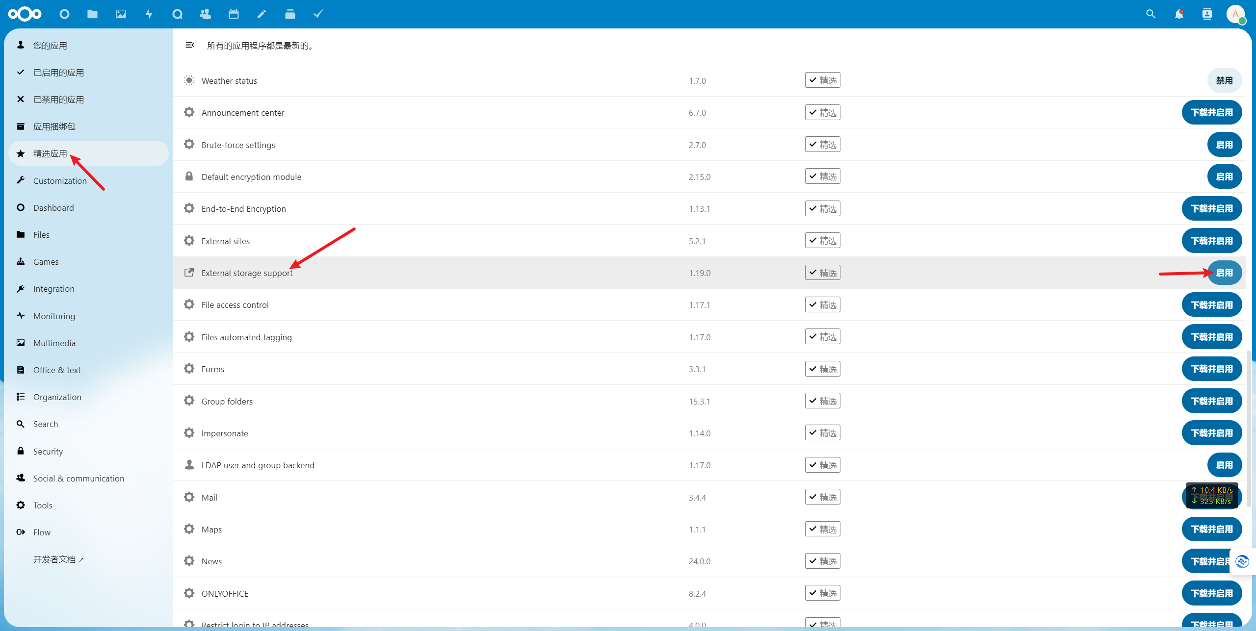Open the Social & communication category
The height and width of the screenshot is (631, 1256).
88,478
